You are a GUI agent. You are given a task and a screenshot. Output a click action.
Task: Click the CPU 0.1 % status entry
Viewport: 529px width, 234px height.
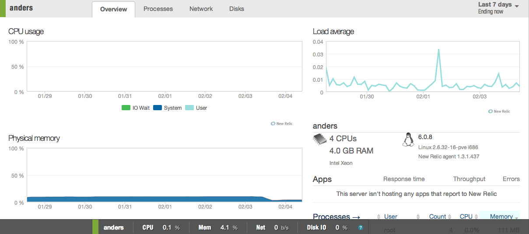(161, 227)
